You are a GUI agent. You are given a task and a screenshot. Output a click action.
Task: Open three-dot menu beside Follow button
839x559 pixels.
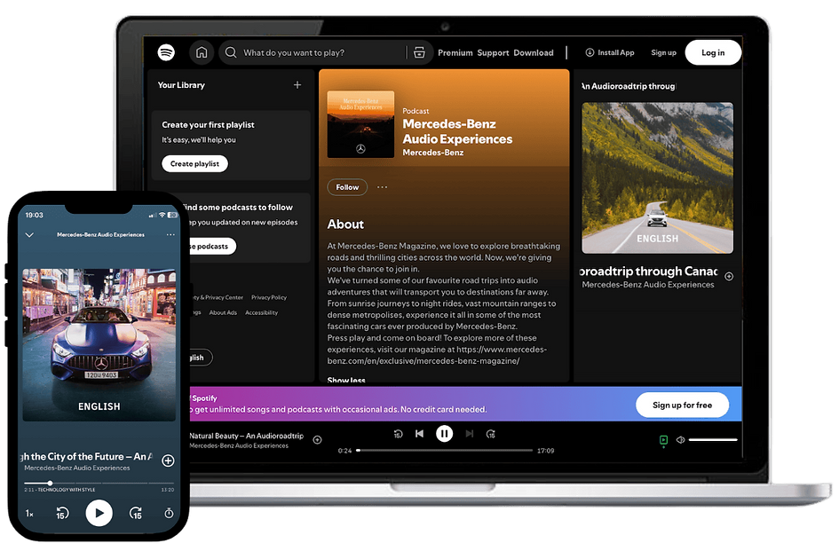coord(382,187)
